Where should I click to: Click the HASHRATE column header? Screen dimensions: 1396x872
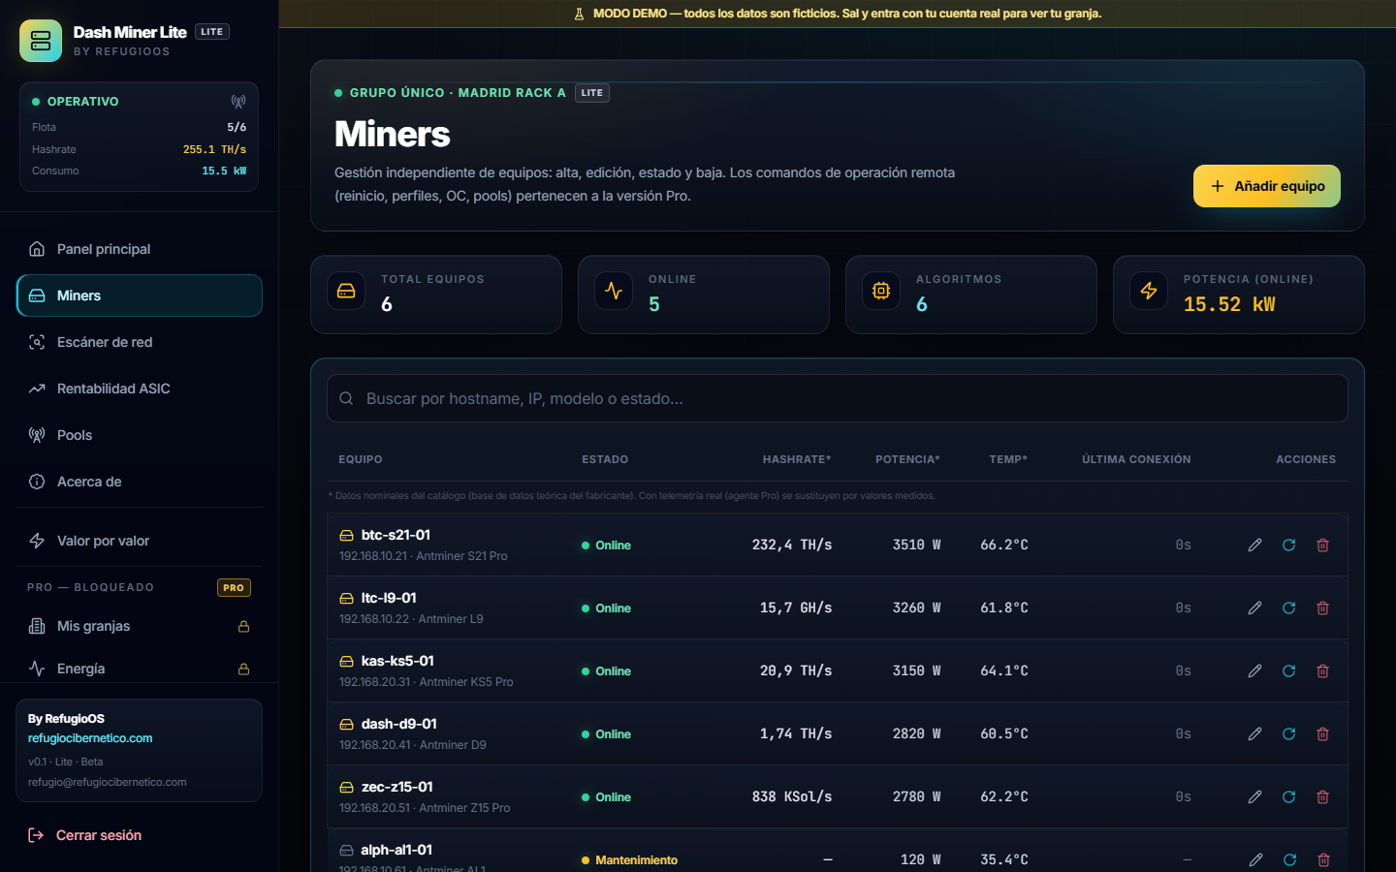coord(797,459)
